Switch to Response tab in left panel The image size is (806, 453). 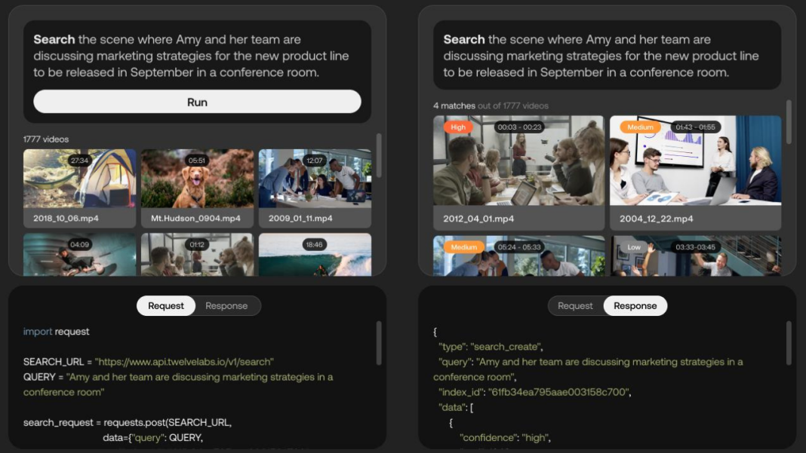(226, 305)
